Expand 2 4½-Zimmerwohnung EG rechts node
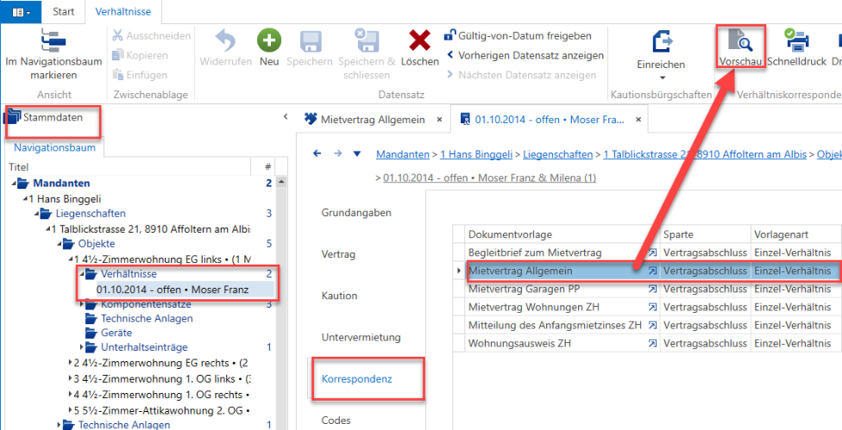Screen dimensions: 842x430 pos(71,363)
